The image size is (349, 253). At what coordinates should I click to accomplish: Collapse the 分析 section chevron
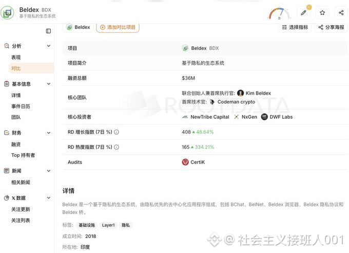[x=49, y=46]
